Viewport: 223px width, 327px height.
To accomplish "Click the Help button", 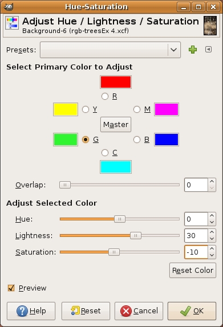I will 31,311.
